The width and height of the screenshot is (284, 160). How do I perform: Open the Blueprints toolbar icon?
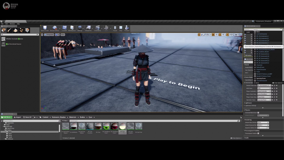(88, 28)
